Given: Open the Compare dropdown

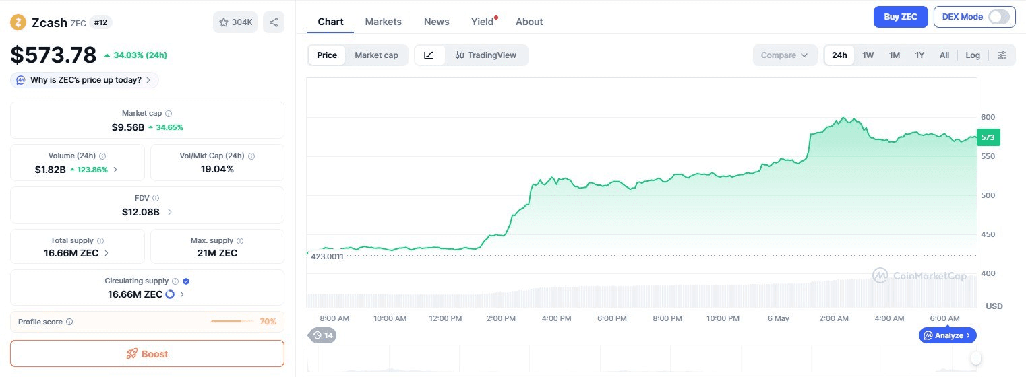Looking at the screenshot, I should (x=785, y=55).
